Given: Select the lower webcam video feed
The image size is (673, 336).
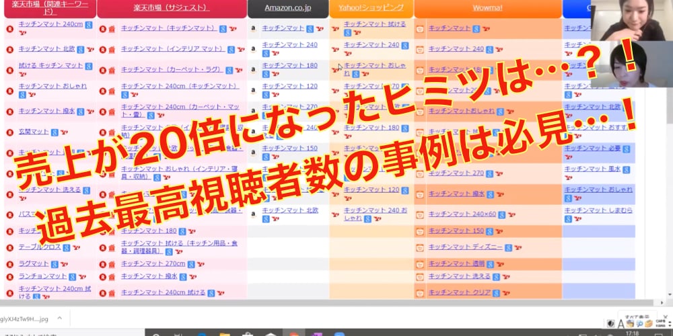Looking at the screenshot, I should [632, 65].
